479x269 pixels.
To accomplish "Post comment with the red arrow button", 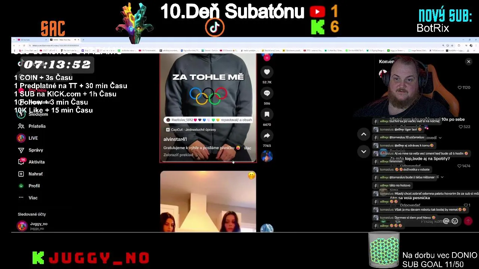I will (468, 221).
